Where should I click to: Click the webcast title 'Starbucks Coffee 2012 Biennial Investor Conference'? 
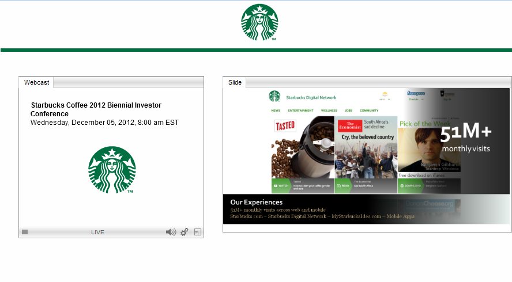point(96,109)
